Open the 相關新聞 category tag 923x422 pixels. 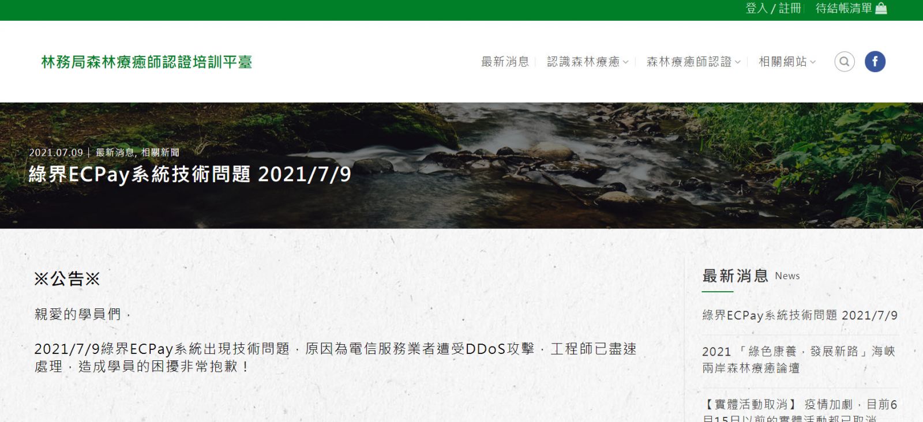[160, 153]
